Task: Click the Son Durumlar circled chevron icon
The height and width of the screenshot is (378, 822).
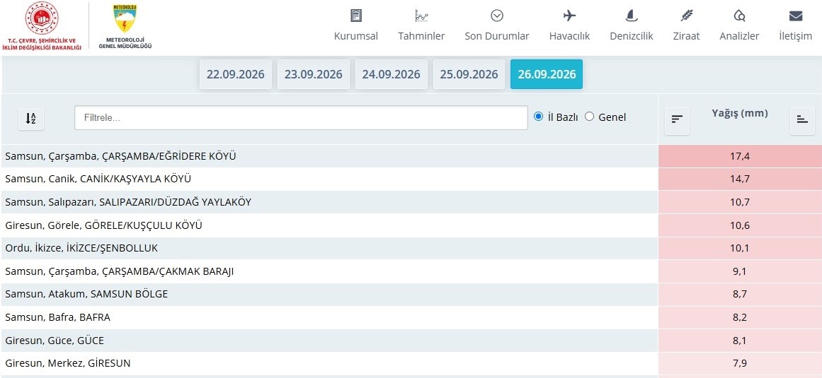Action: (497, 16)
